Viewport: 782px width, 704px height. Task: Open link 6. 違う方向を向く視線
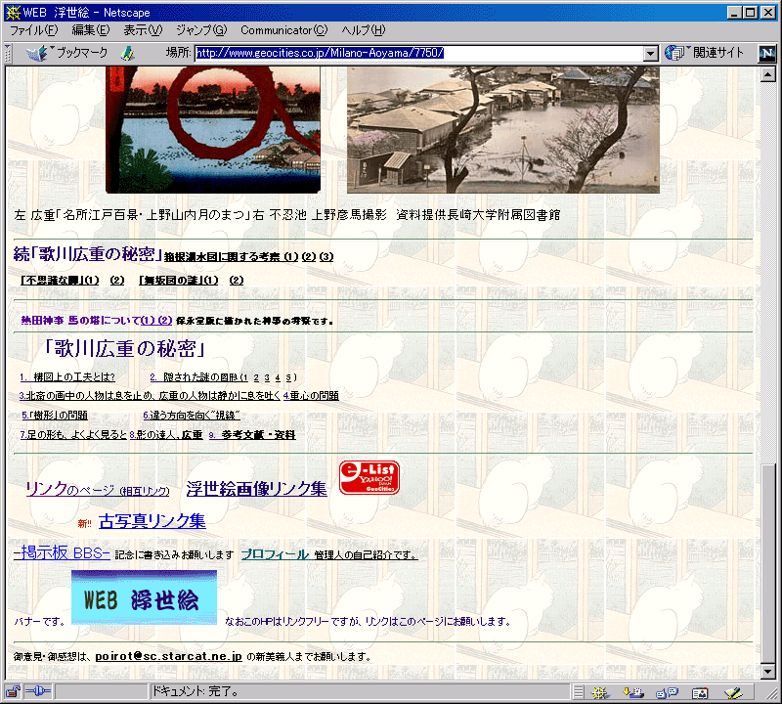(192, 416)
